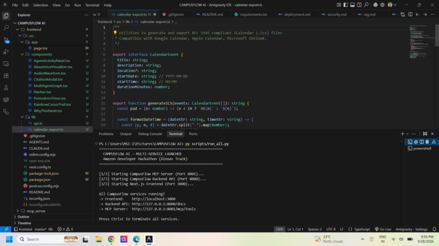Open notifications bell in status bar
Screen dimensions: 439x246
click(434, 229)
